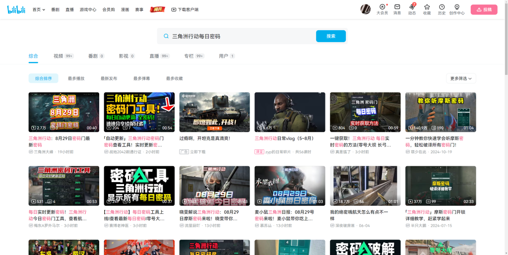Click 立即下载 under the tank ad
This screenshot has width=508, height=255.
pos(198,152)
